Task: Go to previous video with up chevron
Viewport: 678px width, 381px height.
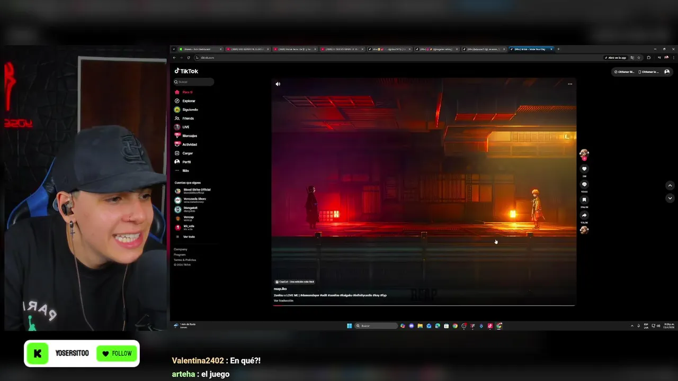Action: tap(670, 186)
